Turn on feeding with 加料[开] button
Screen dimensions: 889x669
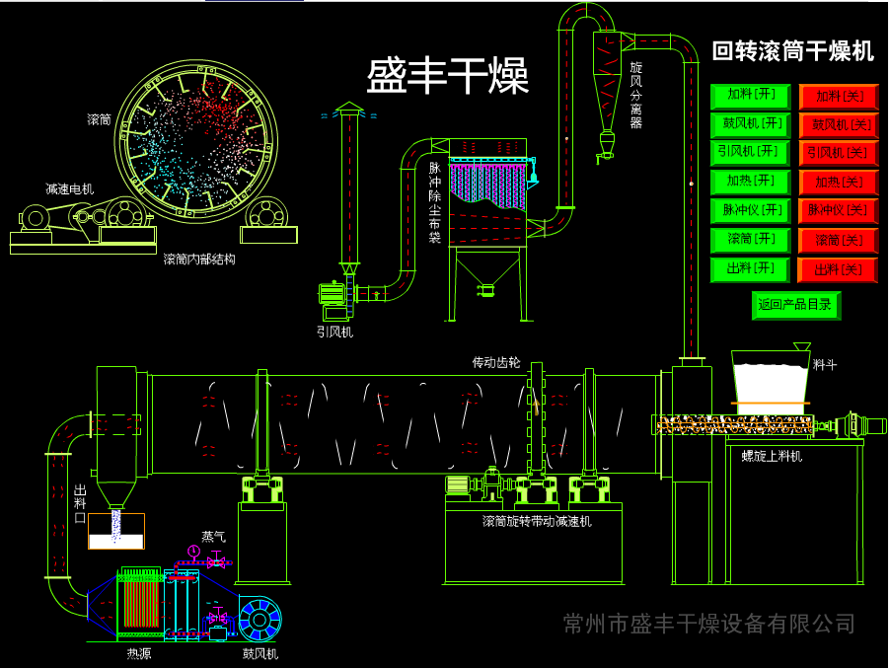[750, 96]
